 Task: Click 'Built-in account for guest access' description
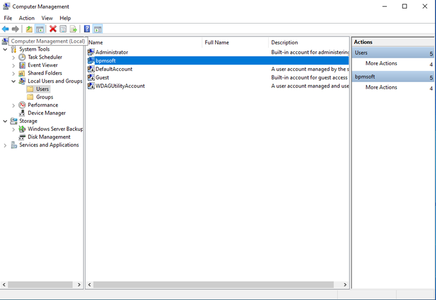tap(309, 77)
